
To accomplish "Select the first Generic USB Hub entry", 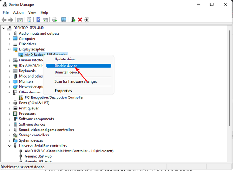I will [x=38, y=156].
